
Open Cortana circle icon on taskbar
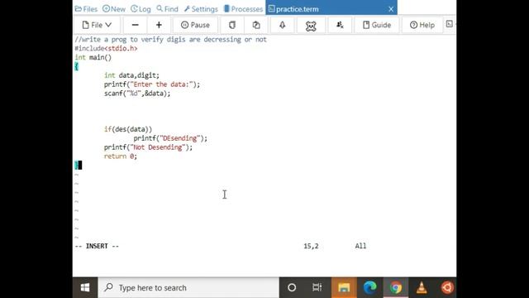pos(292,287)
